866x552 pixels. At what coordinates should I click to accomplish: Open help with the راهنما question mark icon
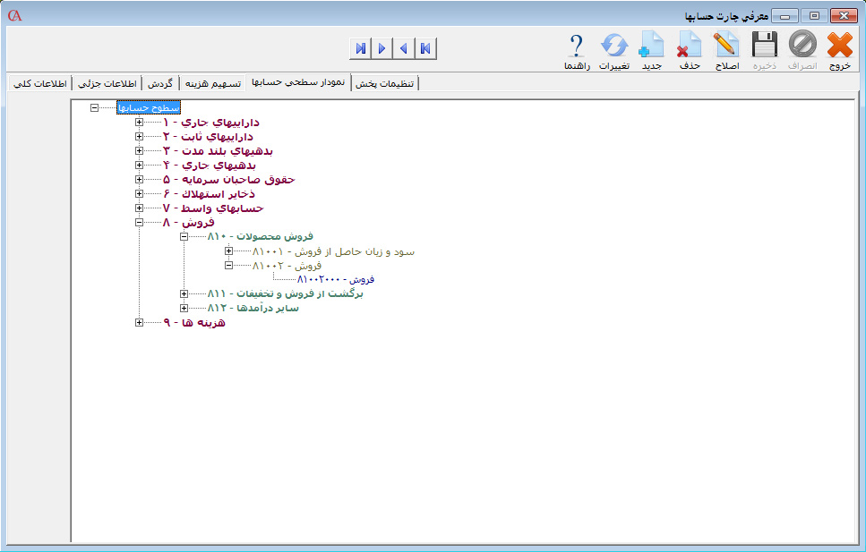[576, 45]
